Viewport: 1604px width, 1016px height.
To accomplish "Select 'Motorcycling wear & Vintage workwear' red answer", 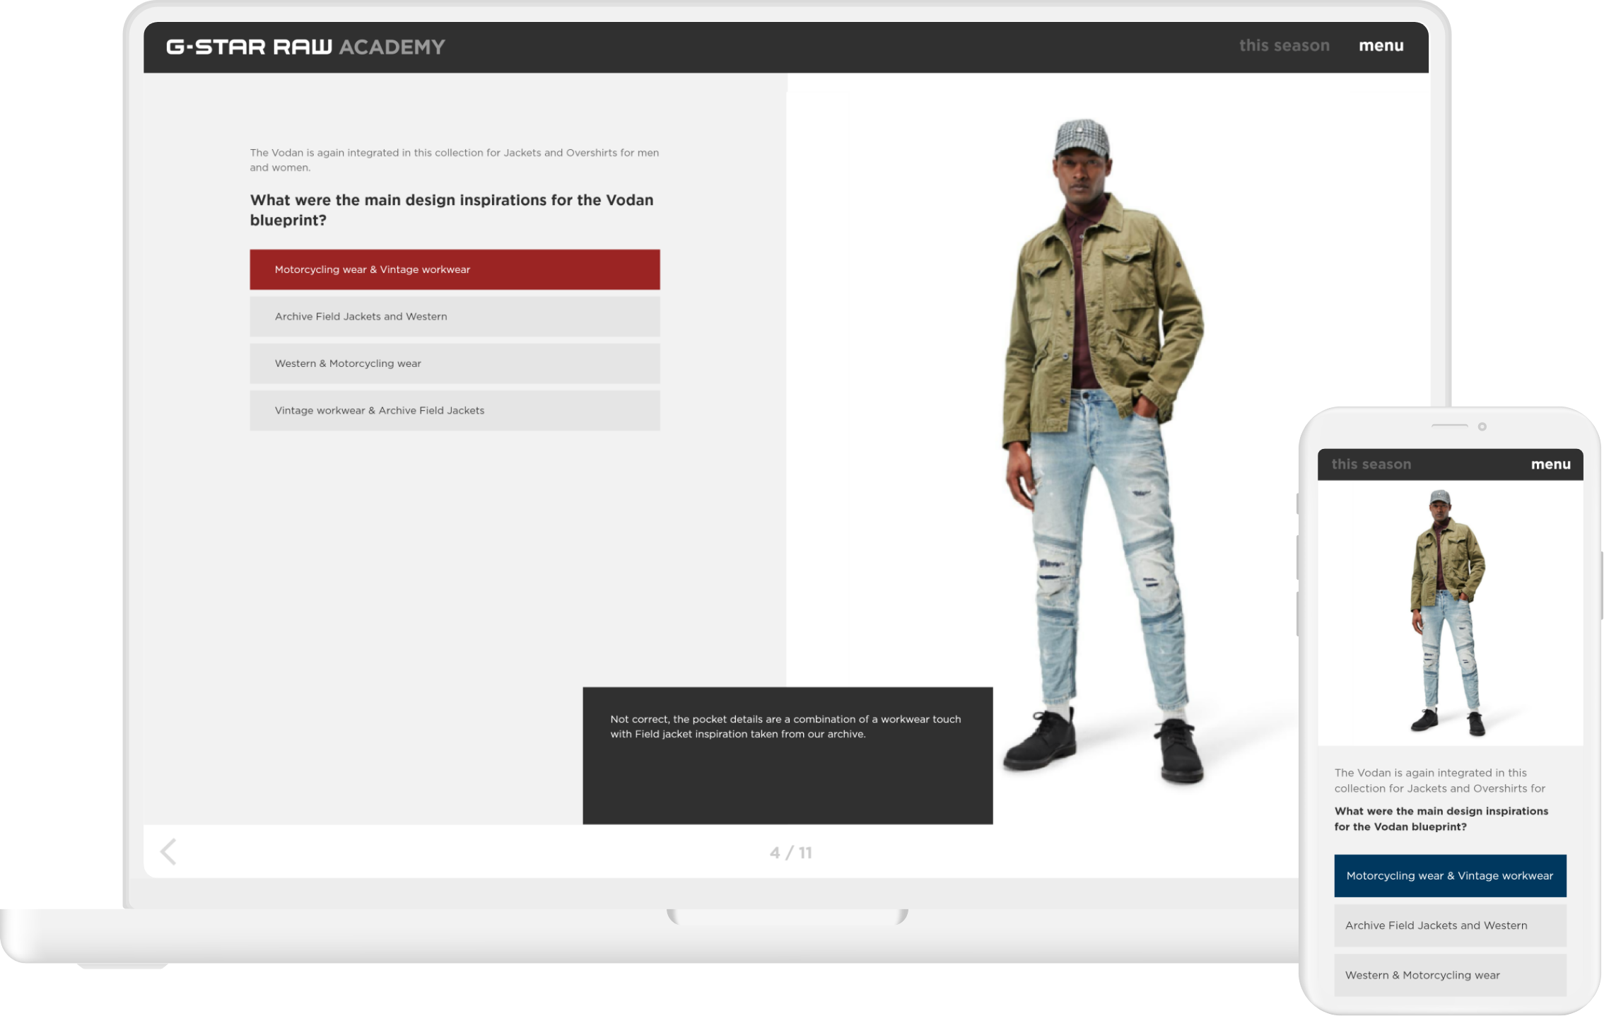I will point(455,269).
